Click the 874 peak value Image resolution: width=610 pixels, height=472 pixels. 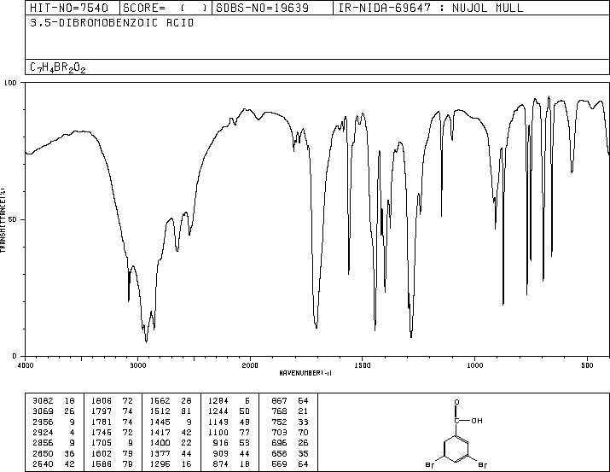point(221,463)
